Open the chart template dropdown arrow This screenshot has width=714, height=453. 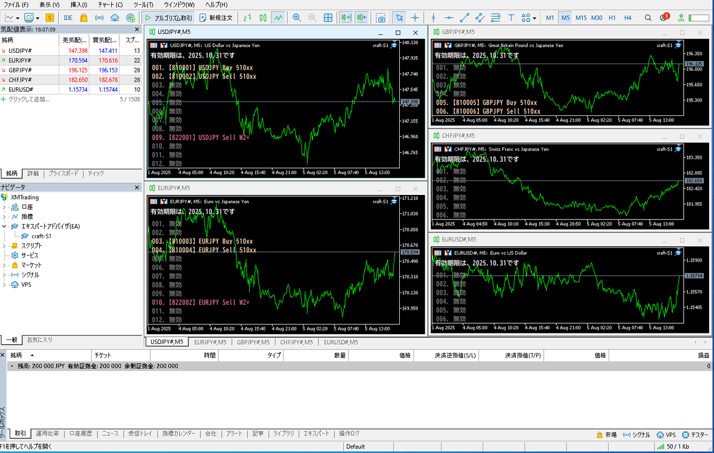tap(37, 18)
